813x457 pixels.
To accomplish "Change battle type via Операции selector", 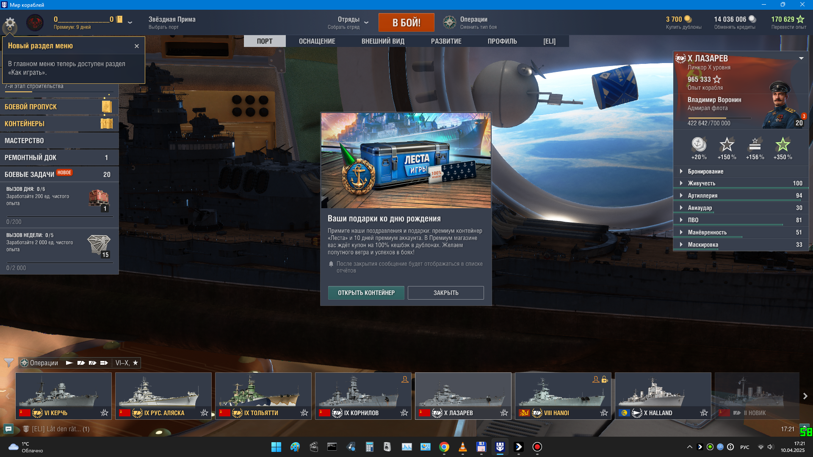I will click(x=470, y=23).
